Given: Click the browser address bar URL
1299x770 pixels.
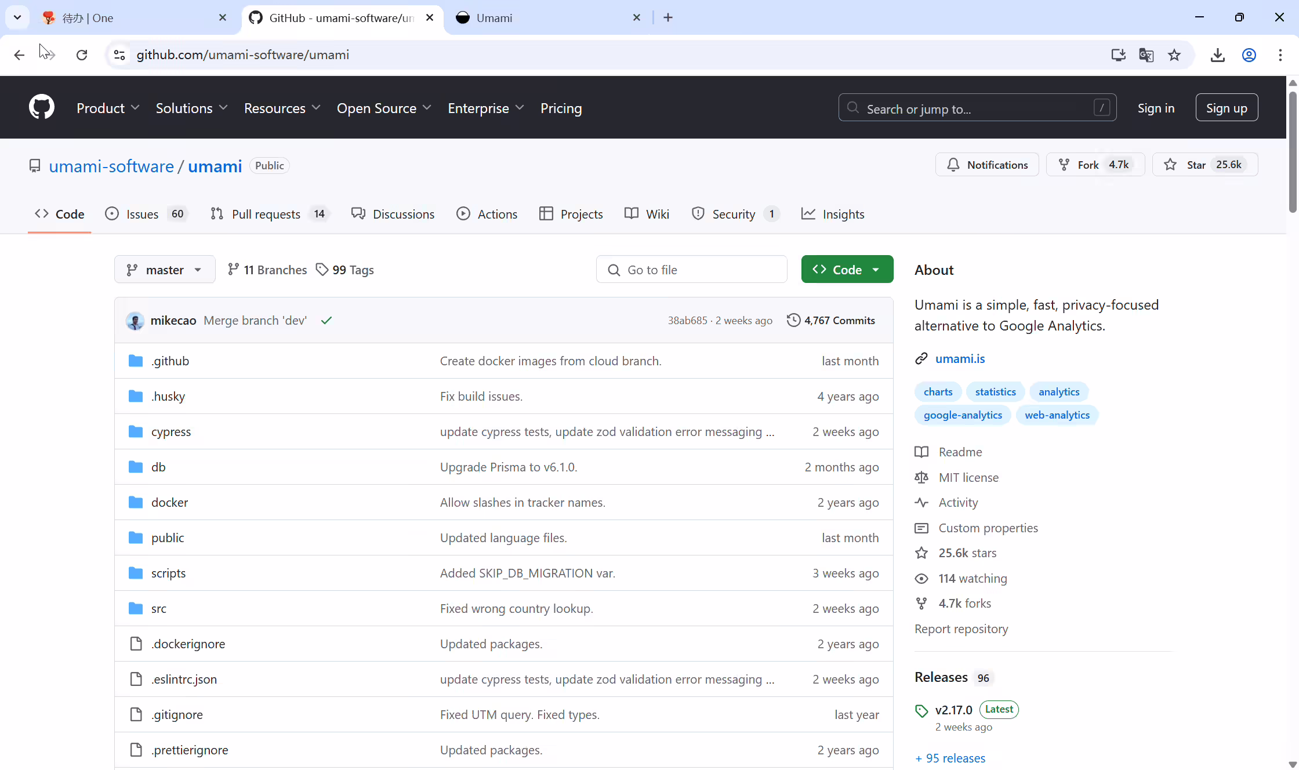Looking at the screenshot, I should 242,55.
